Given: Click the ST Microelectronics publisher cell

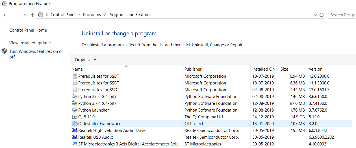Looking at the screenshot, I should [203, 144].
